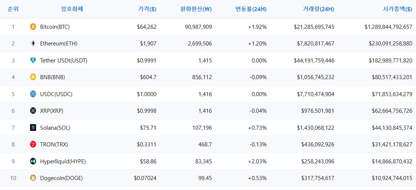Select BNB change rate -0.09%

click(x=258, y=77)
